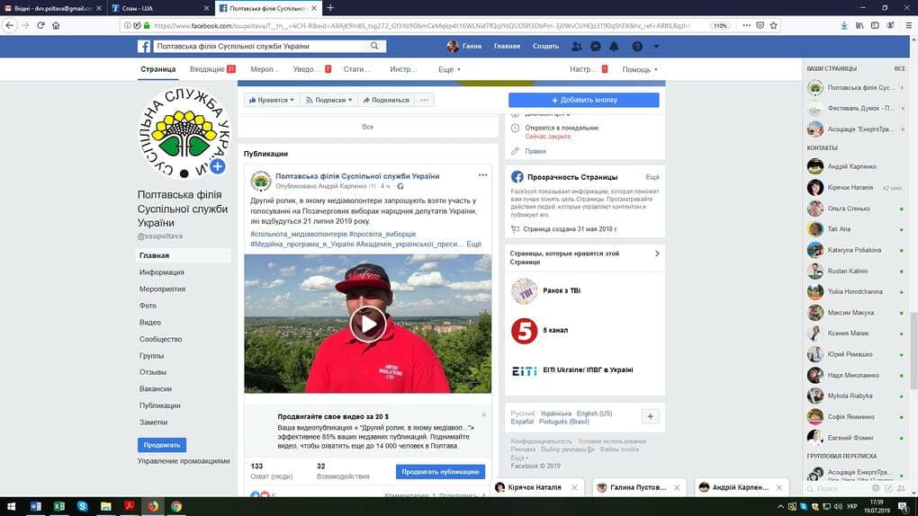
Task: Add a language with plus button
Action: click(650, 416)
